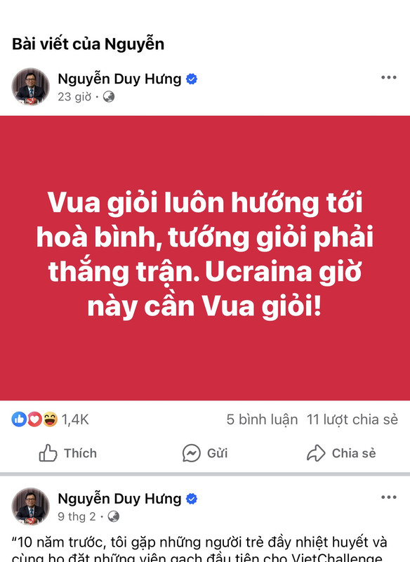View the 11 lượt chia sẻ shares
This screenshot has height=562, width=410.
click(352, 419)
